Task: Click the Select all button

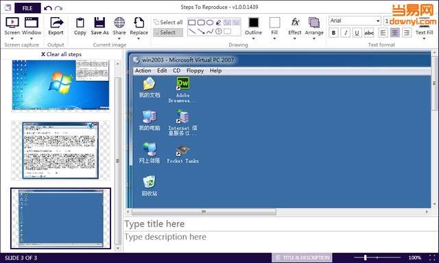Action: pyautogui.click(x=168, y=22)
